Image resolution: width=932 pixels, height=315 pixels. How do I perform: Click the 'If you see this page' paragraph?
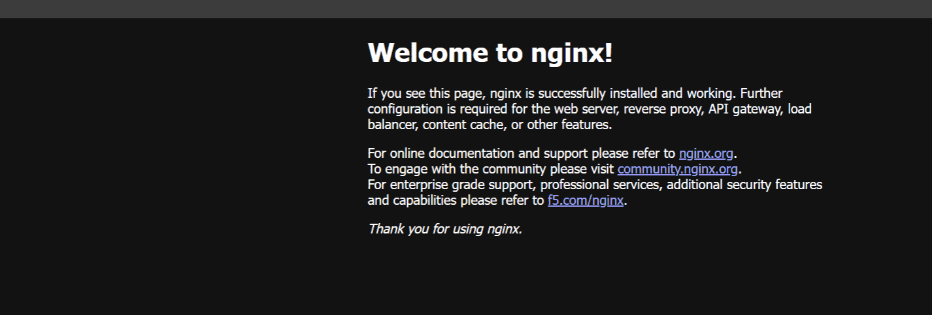tap(590, 110)
